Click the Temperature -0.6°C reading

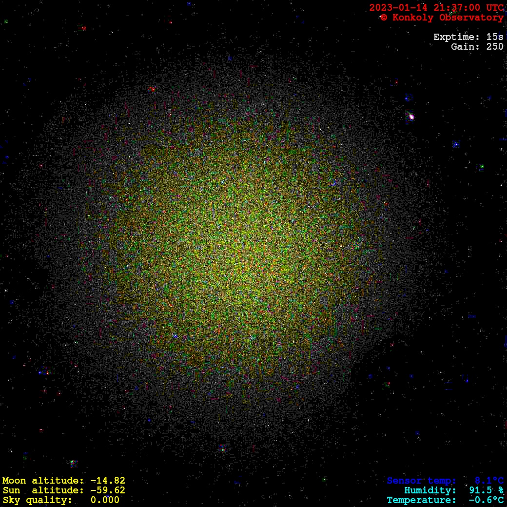[x=445, y=500]
